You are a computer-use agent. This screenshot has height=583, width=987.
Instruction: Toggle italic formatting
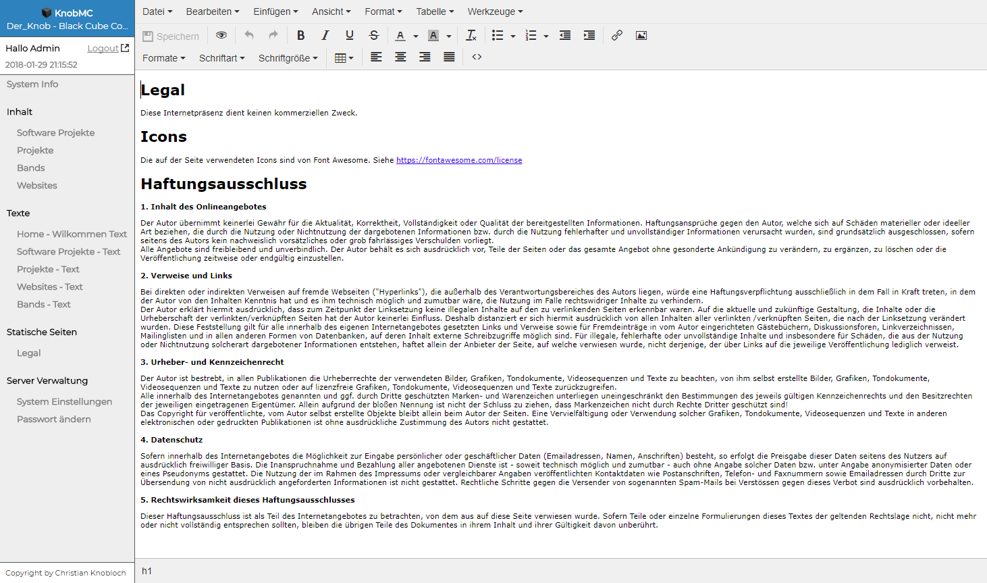325,35
